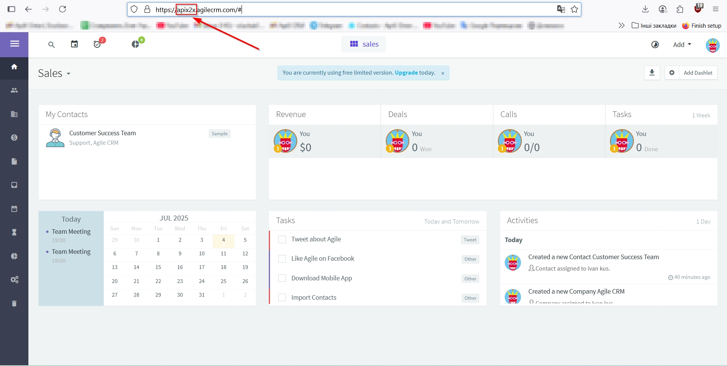This screenshot has width=727, height=366.
Task: Open the Download Mobile App task
Action: pyautogui.click(x=321, y=278)
